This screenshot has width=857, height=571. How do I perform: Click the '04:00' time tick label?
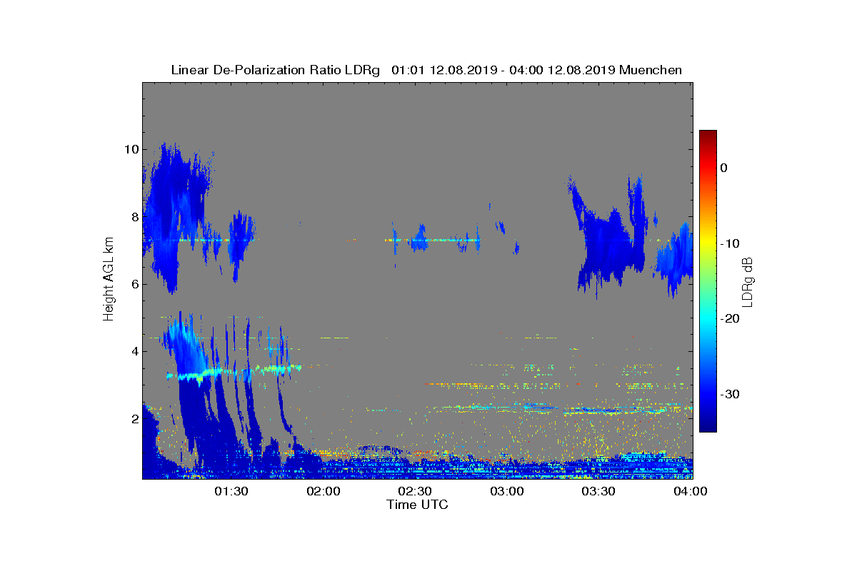691,491
